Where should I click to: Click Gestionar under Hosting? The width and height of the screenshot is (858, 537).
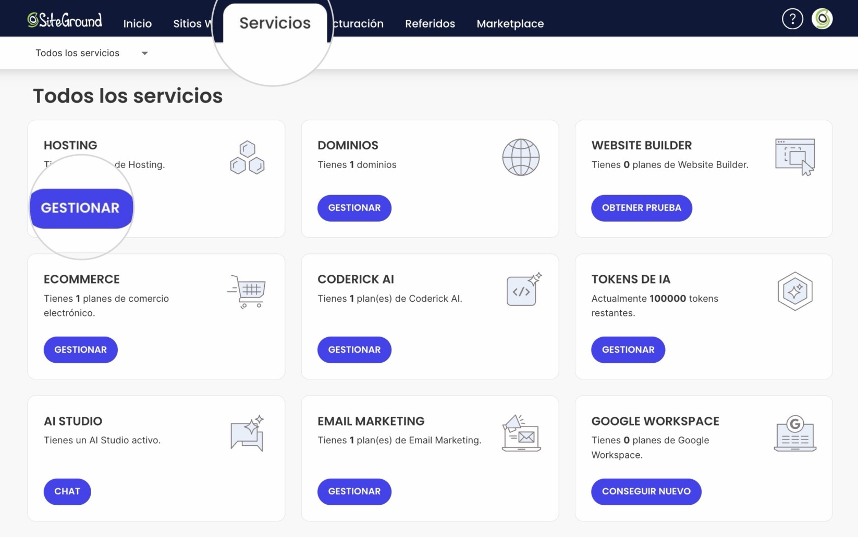pos(81,208)
